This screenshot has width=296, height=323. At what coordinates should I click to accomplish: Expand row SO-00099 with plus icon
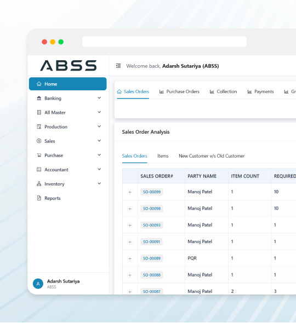[130, 192]
